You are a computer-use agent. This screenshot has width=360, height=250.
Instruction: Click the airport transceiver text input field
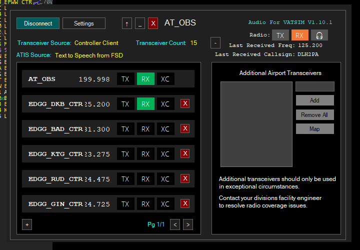click(314, 86)
